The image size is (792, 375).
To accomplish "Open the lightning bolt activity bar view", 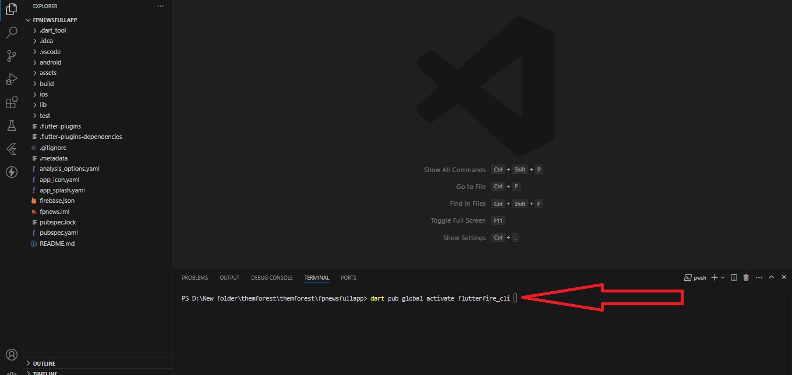I will pyautogui.click(x=11, y=172).
